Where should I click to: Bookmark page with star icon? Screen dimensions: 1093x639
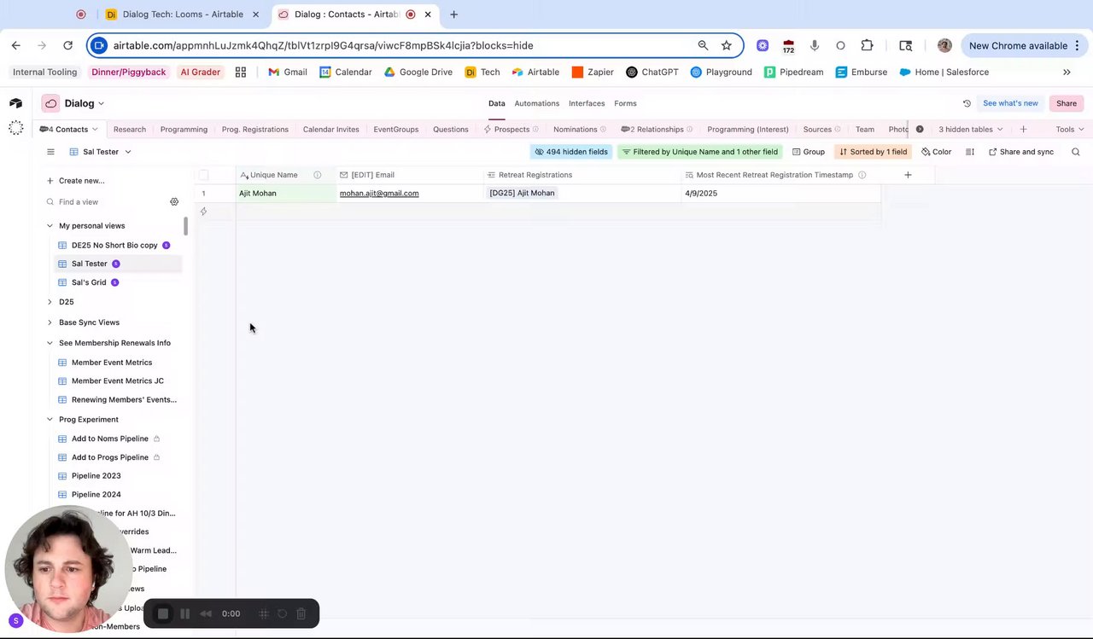click(x=726, y=45)
